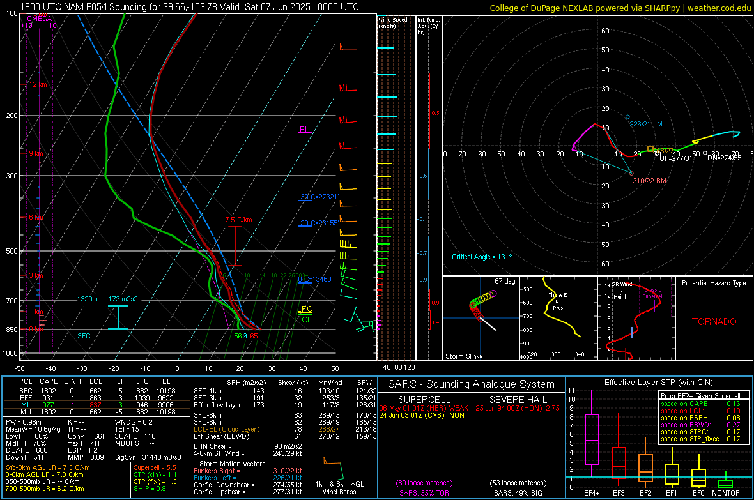The image size is (754, 500).
Task: Click the magenta OMEGA label
Action: click(x=40, y=19)
